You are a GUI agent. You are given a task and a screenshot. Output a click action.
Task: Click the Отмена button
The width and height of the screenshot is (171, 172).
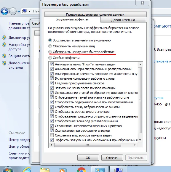coord(112,158)
